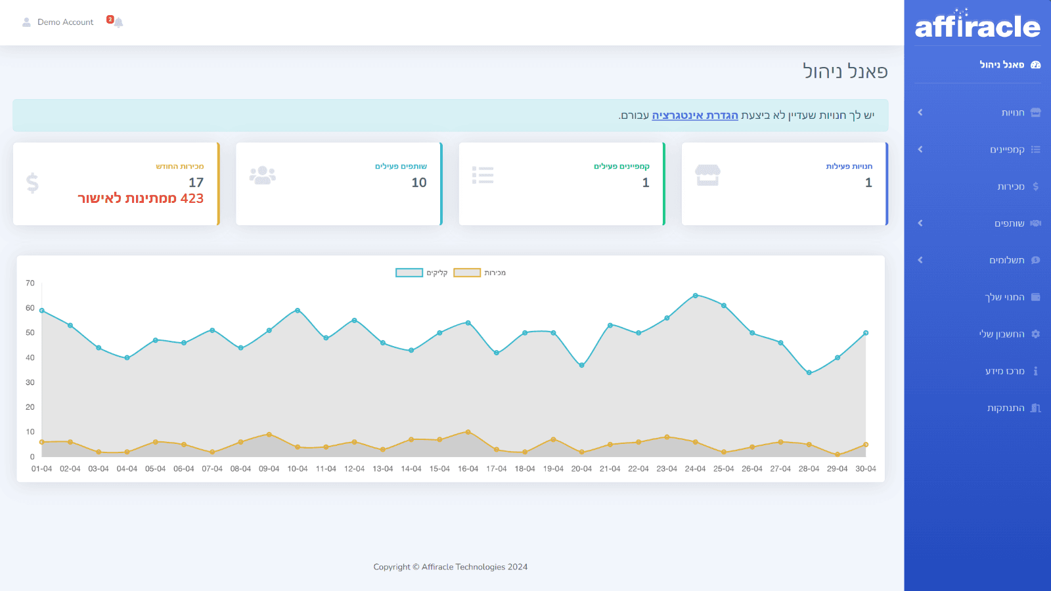Click the highest clicks data point on 24-04
The width and height of the screenshot is (1051, 591).
696,295
